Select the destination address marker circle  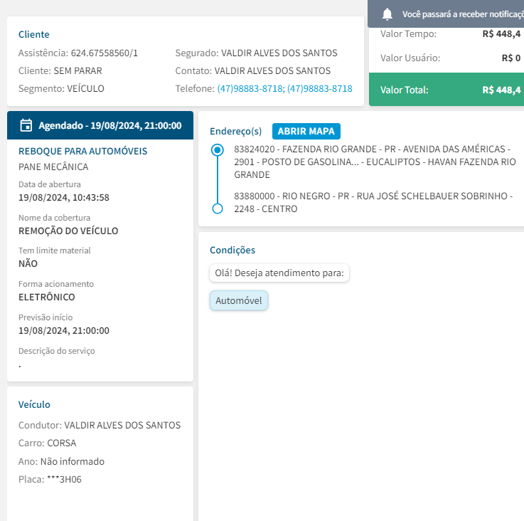[218, 209]
